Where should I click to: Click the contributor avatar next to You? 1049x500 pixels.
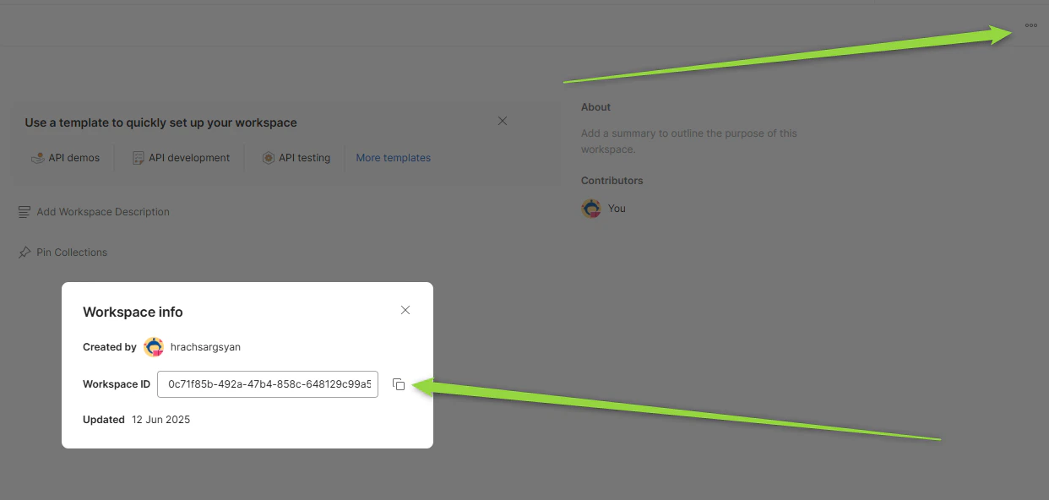coord(590,208)
